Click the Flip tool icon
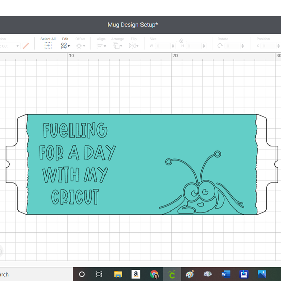The width and height of the screenshot is (281, 281). pyautogui.click(x=132, y=46)
